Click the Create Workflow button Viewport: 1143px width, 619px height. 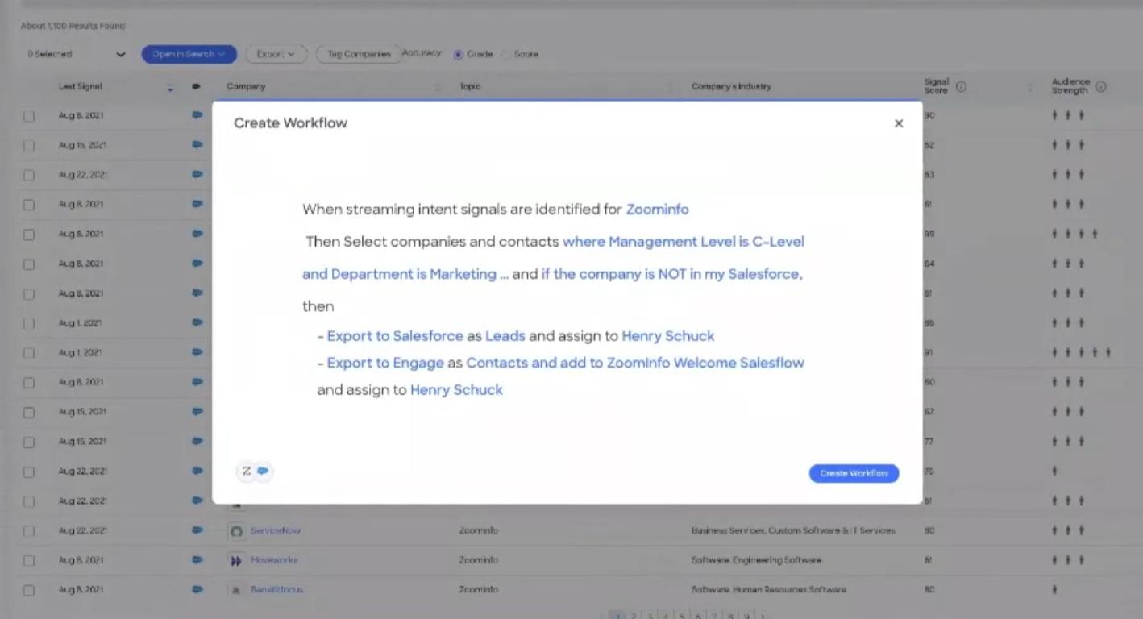(854, 473)
